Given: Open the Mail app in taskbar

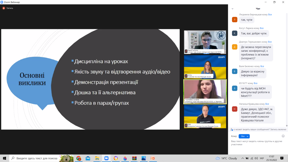Looking at the screenshot, I should pyautogui.click(x=88, y=158).
